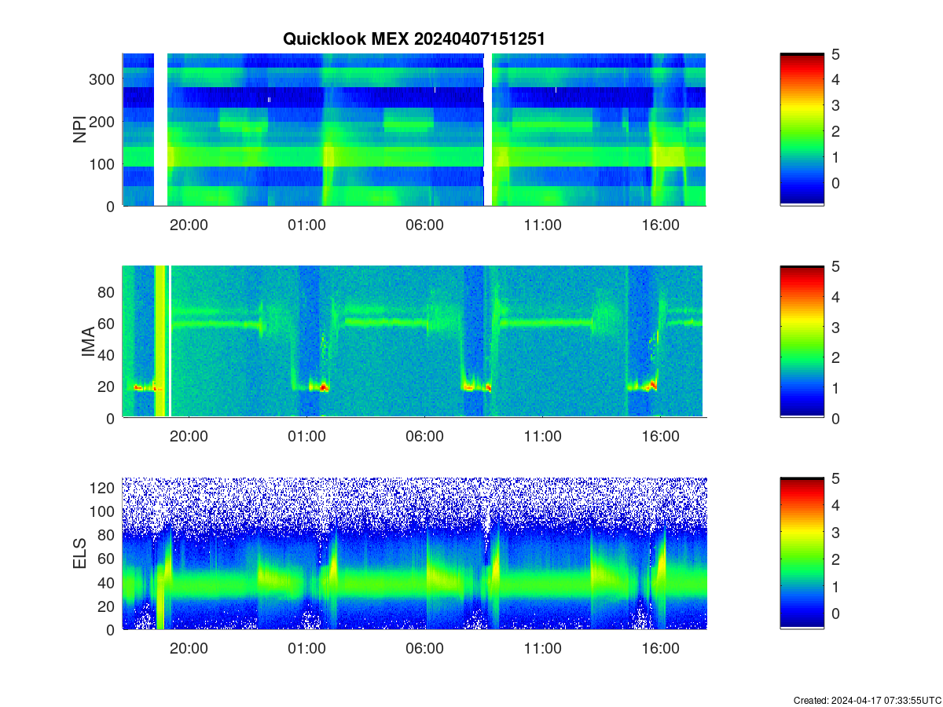Click the 40 tick on IMA y-axis
Screen dimensions: 943x707
pyautogui.click(x=107, y=355)
